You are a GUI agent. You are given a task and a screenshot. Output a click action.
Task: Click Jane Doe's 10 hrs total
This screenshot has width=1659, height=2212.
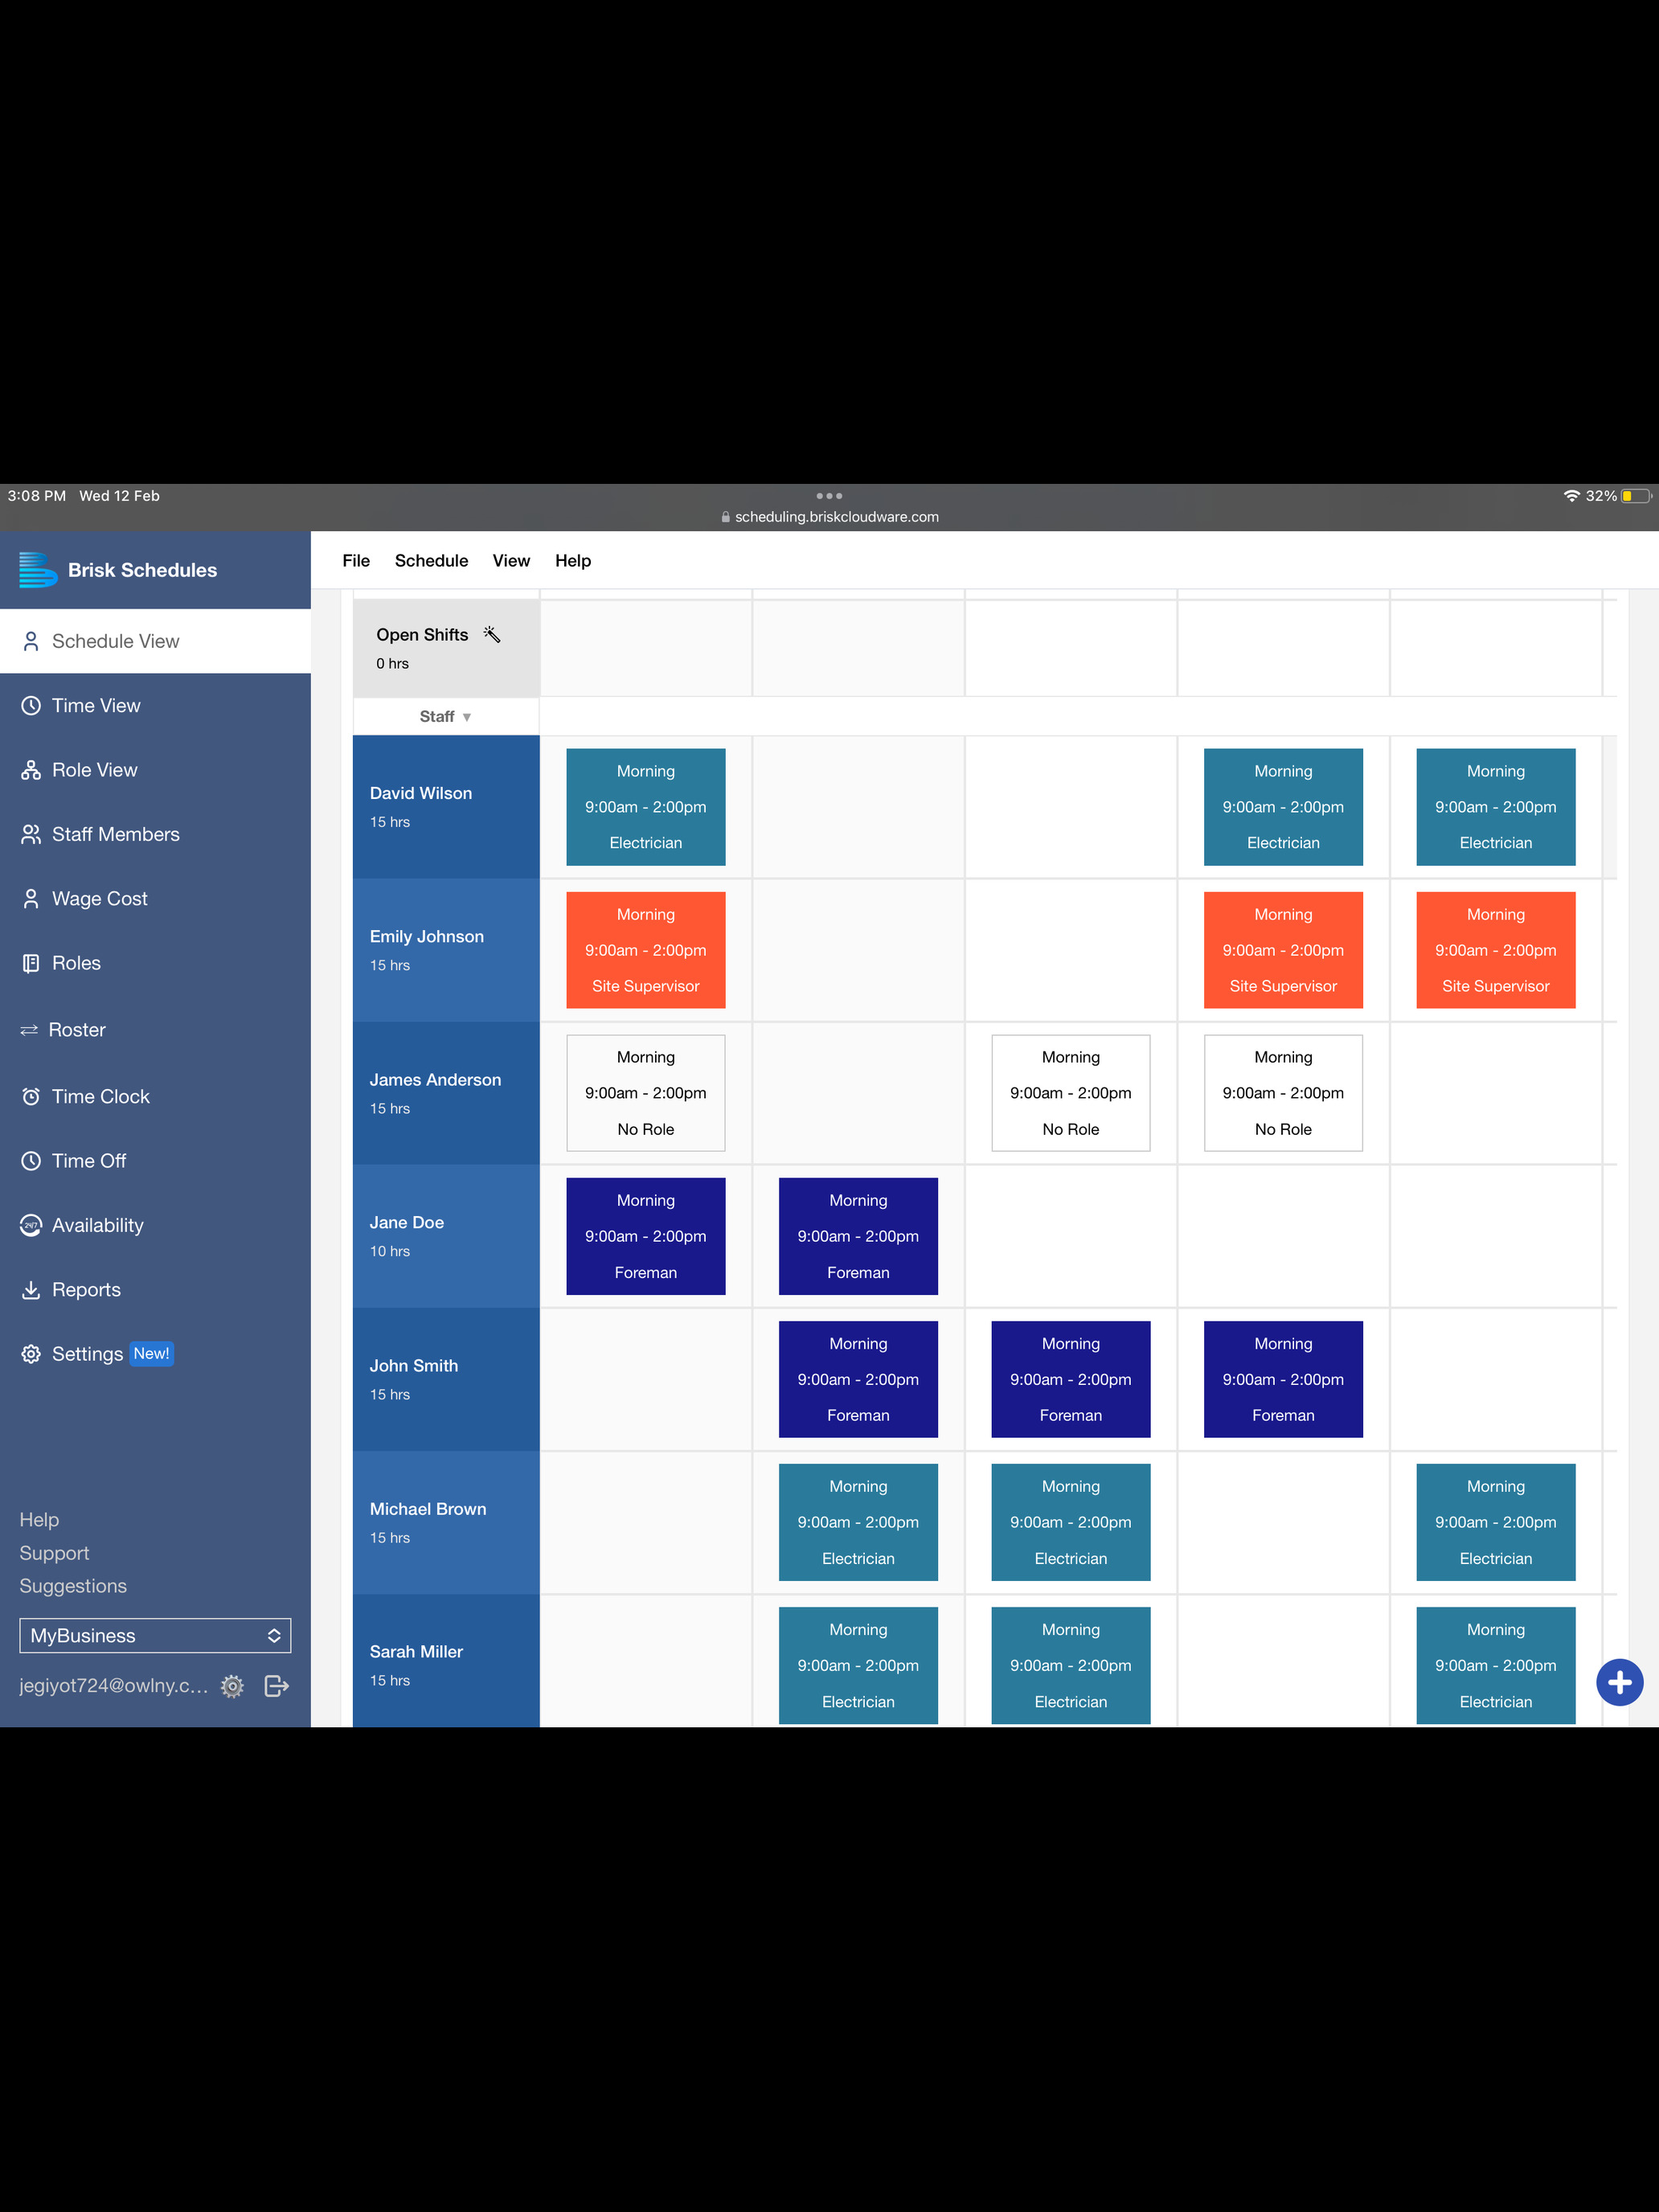[390, 1251]
